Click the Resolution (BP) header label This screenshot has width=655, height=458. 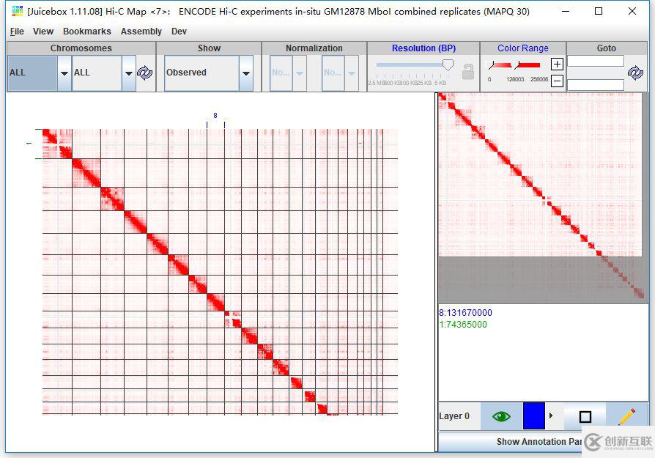[423, 48]
